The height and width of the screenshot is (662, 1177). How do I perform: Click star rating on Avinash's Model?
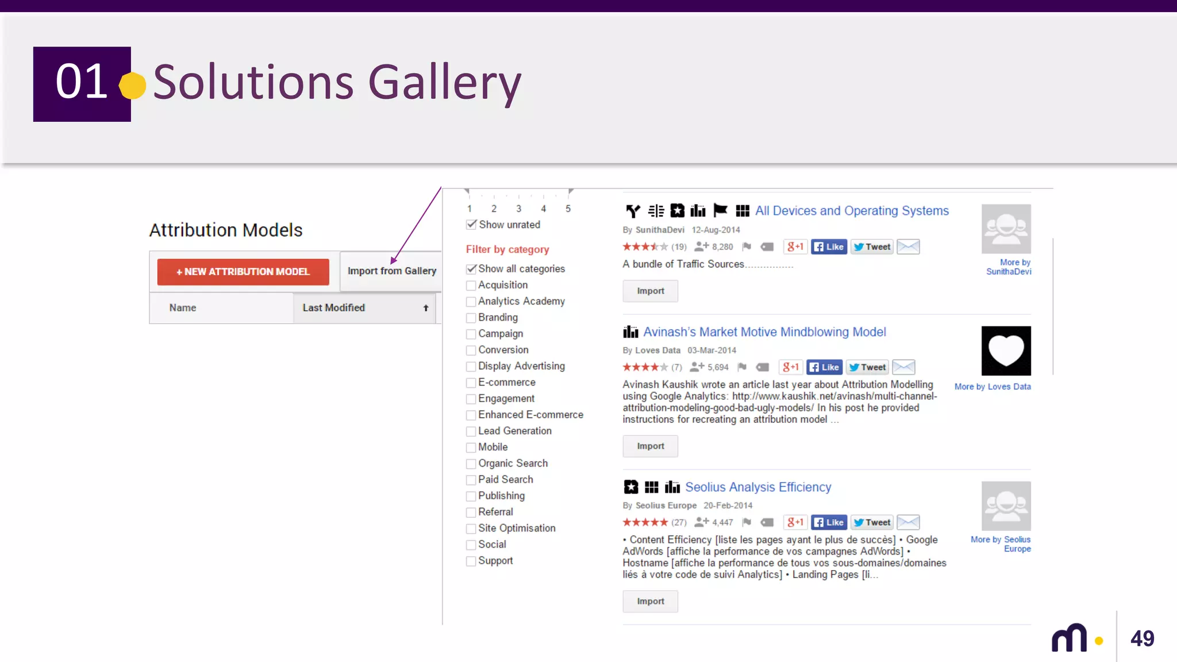pyautogui.click(x=645, y=367)
